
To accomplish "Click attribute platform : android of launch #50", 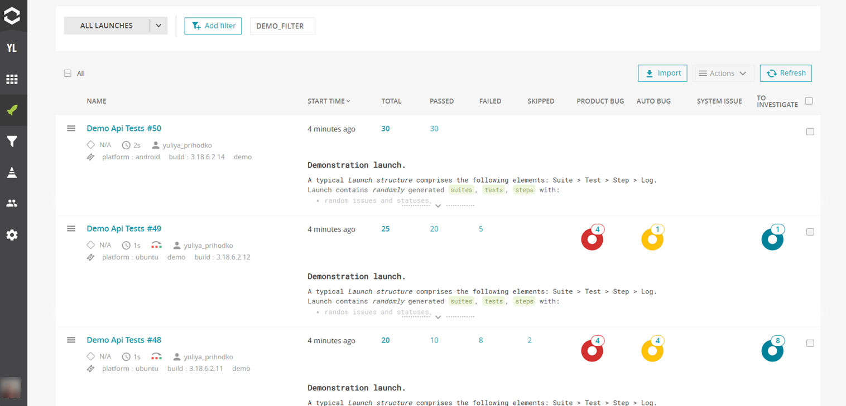I will coord(131,157).
